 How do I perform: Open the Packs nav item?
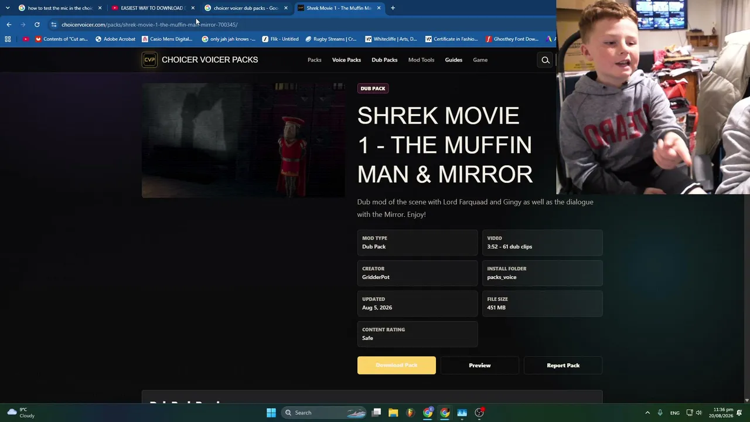click(315, 60)
